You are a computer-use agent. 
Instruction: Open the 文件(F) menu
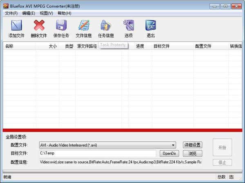tap(11, 13)
